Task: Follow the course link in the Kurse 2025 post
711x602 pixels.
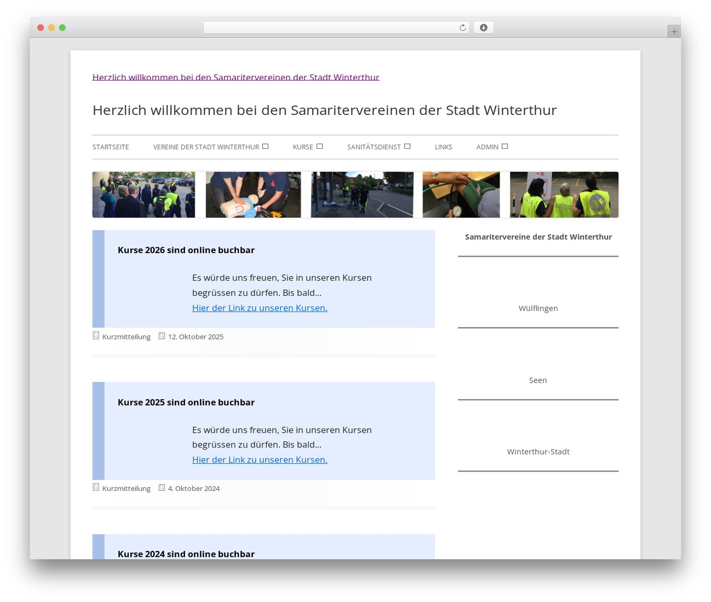Action: click(x=259, y=459)
